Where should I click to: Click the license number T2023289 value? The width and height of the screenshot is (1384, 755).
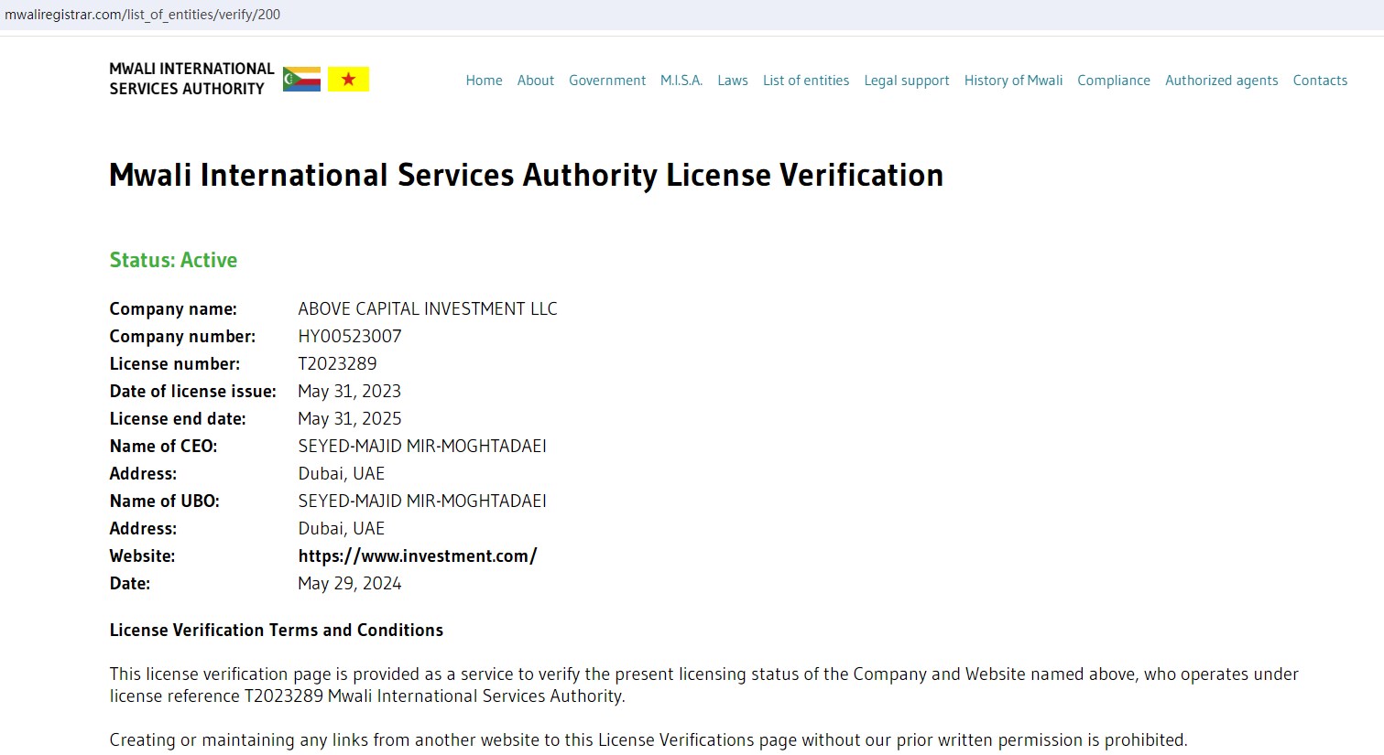click(x=337, y=363)
